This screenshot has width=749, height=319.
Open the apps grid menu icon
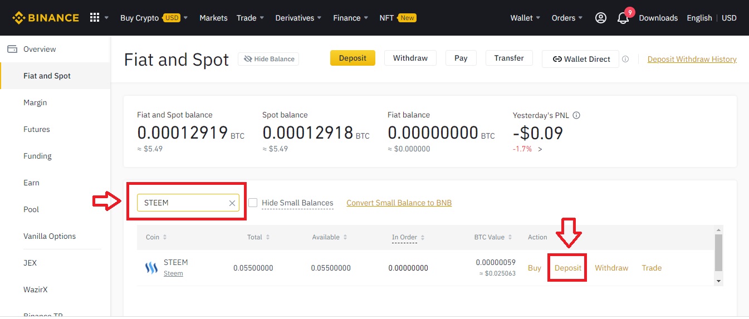point(95,18)
